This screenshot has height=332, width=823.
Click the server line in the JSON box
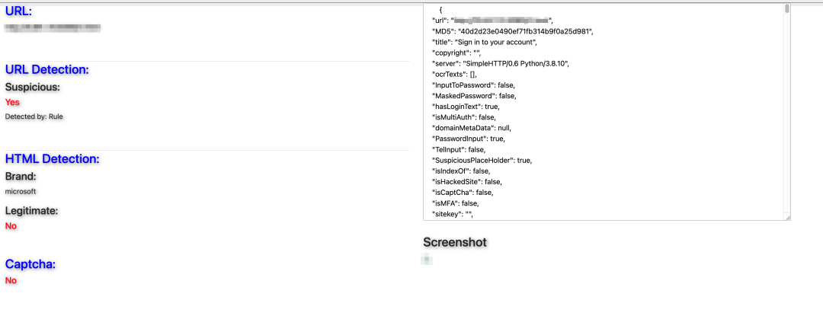tap(500, 63)
